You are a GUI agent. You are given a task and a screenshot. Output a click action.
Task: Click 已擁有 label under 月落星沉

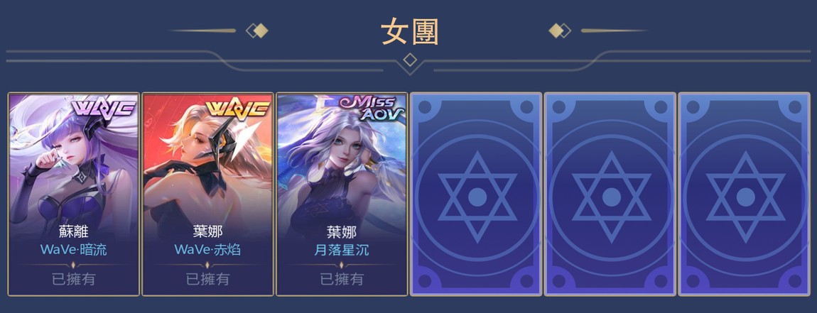(342, 279)
